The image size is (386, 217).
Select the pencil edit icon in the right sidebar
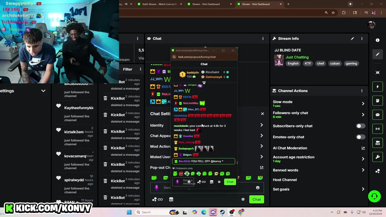pos(378,54)
